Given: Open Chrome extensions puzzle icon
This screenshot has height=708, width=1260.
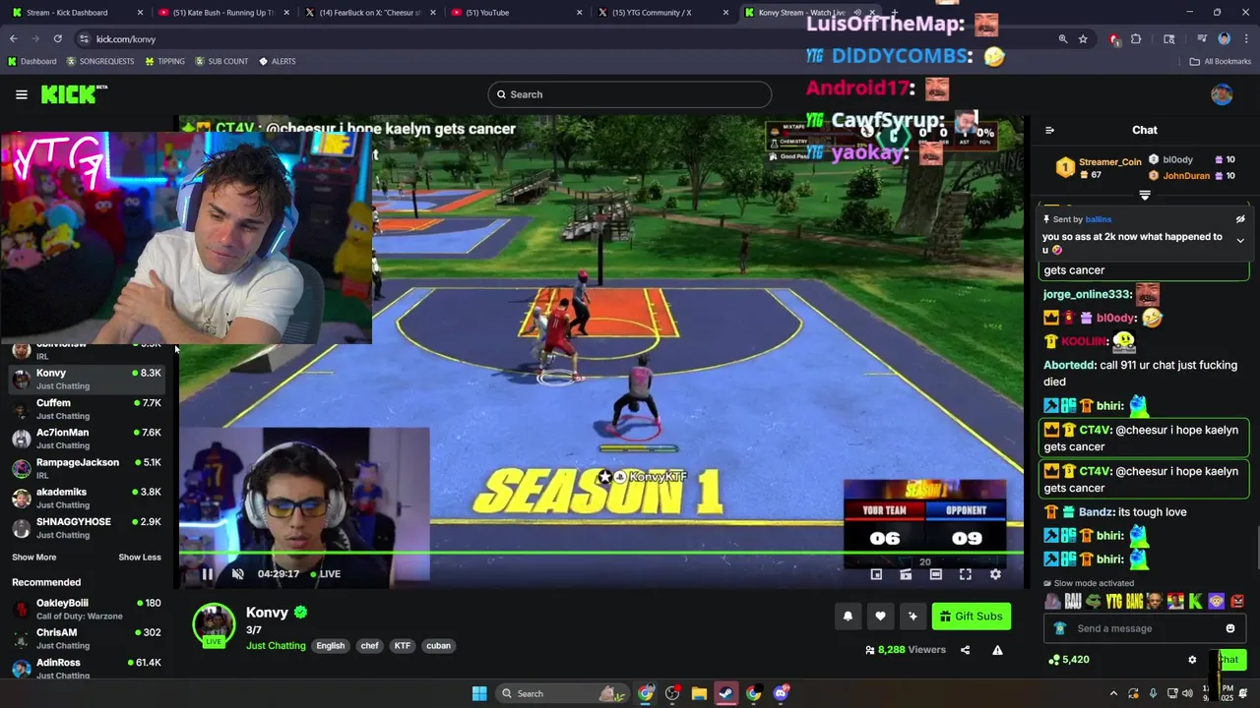Looking at the screenshot, I should 1136,39.
